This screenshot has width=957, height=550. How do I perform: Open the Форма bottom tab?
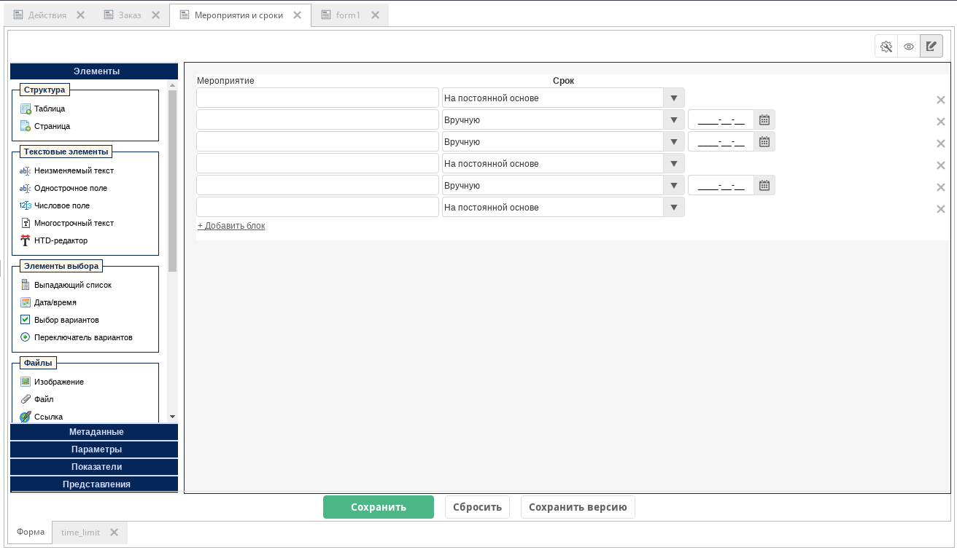(x=31, y=532)
